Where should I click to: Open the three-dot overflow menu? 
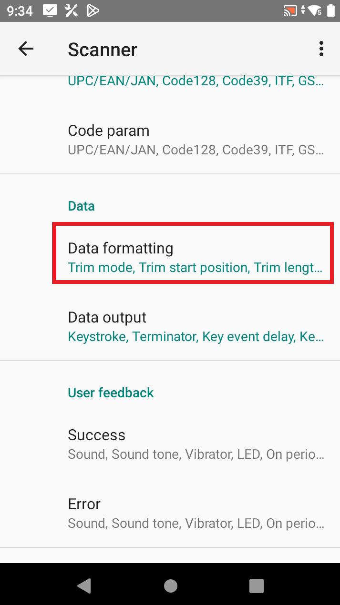[x=321, y=49]
